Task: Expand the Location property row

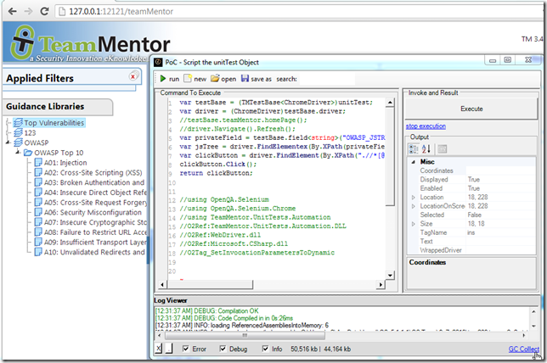Action: tap(413, 197)
